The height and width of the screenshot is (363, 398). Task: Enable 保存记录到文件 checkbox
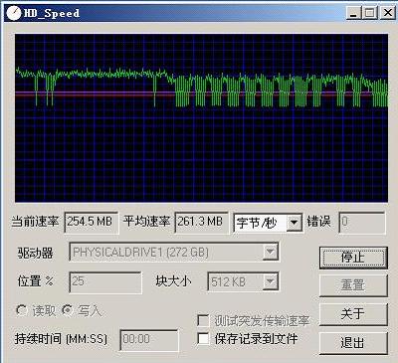(203, 338)
